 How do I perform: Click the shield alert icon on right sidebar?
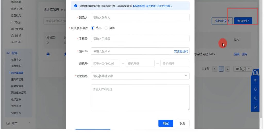[x=255, y=98]
